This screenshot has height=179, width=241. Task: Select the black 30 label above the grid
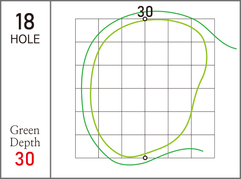click(145, 11)
